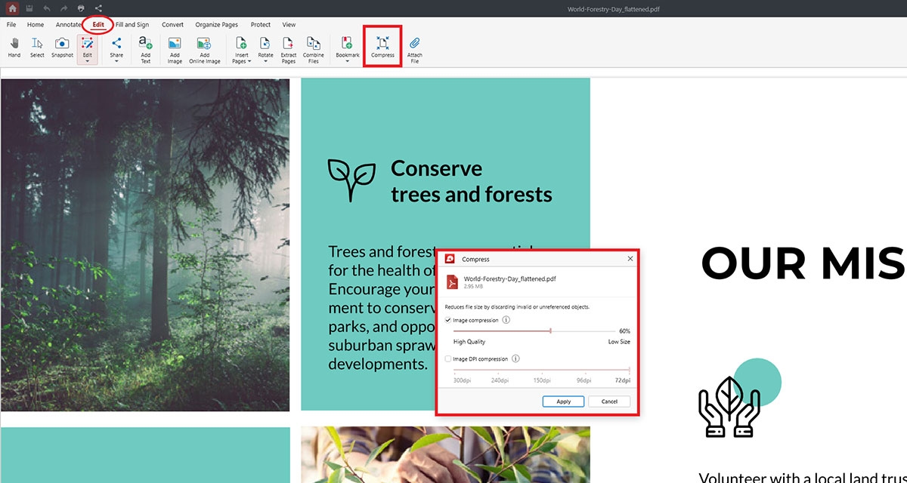Click the 300dpi label
Image resolution: width=907 pixels, height=483 pixels.
(462, 380)
